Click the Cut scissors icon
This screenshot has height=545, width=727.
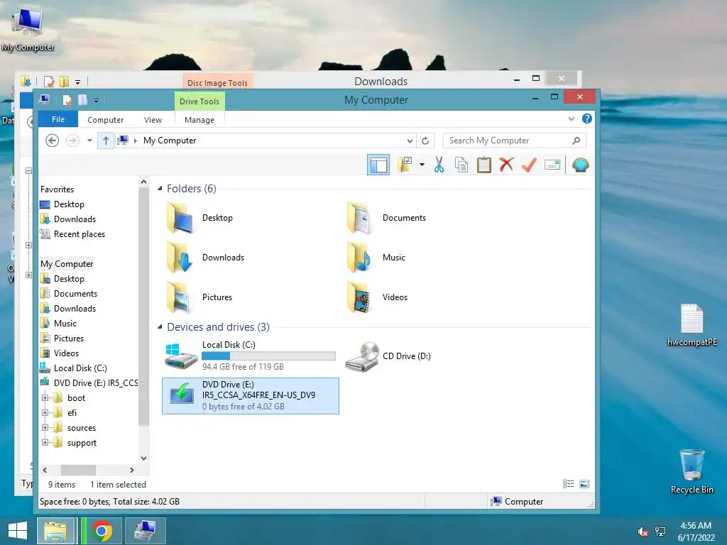[439, 165]
